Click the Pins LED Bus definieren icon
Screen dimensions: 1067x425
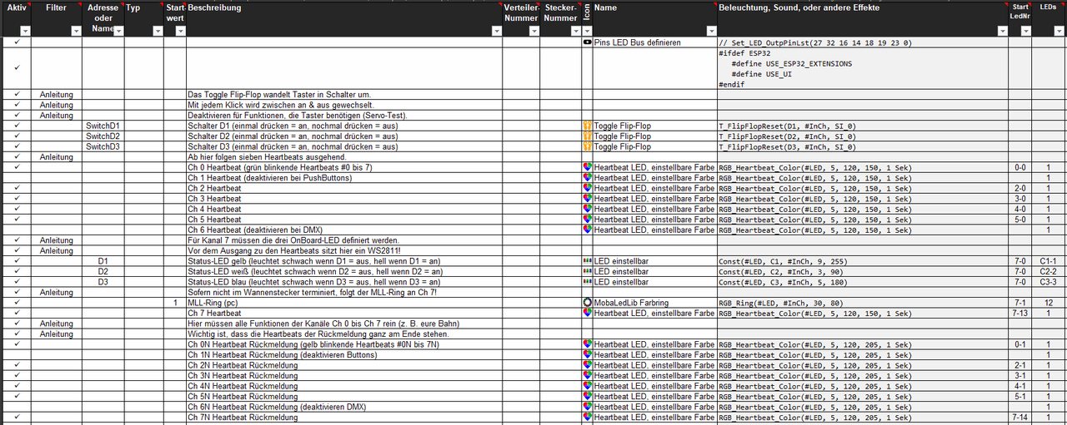(587, 42)
